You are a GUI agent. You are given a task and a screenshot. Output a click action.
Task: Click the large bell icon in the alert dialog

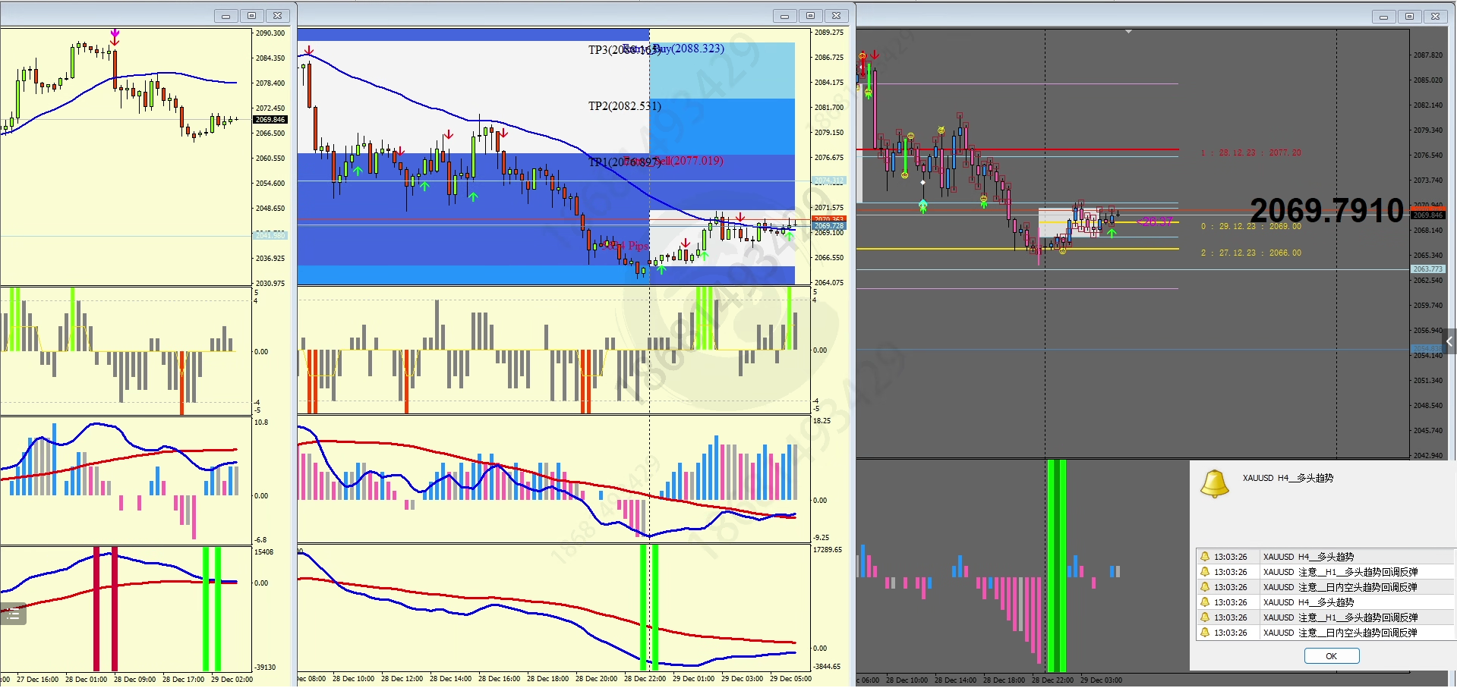[1214, 483]
